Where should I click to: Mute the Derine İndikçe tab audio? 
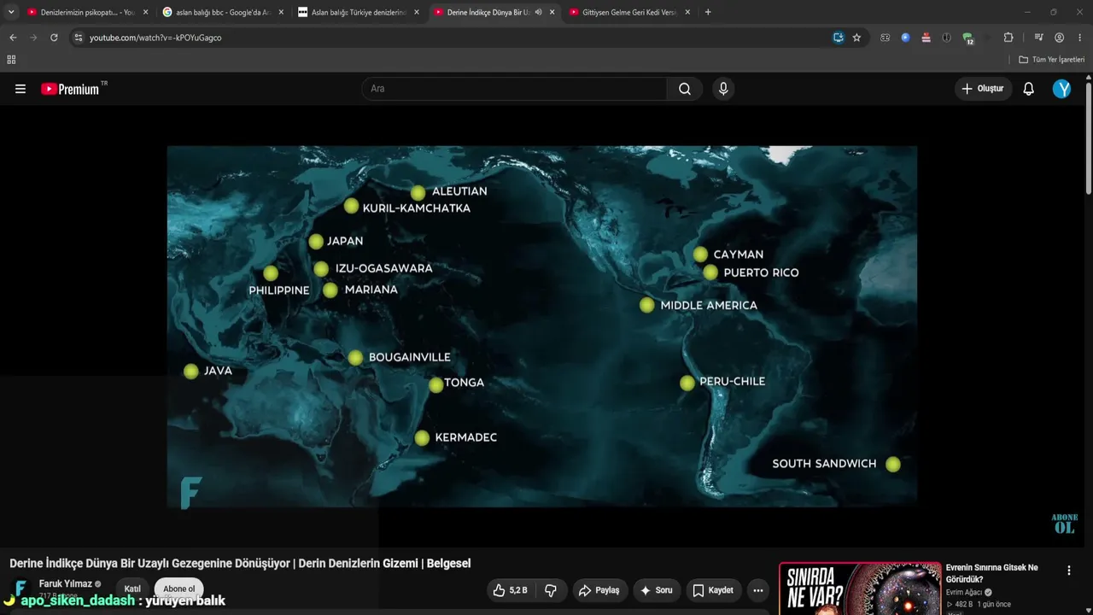pos(538,12)
